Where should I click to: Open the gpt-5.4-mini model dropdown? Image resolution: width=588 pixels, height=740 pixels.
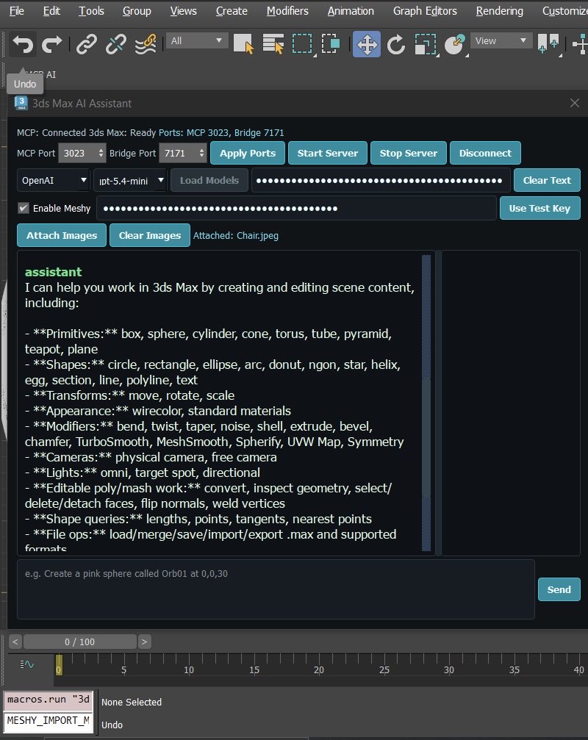pyautogui.click(x=130, y=180)
